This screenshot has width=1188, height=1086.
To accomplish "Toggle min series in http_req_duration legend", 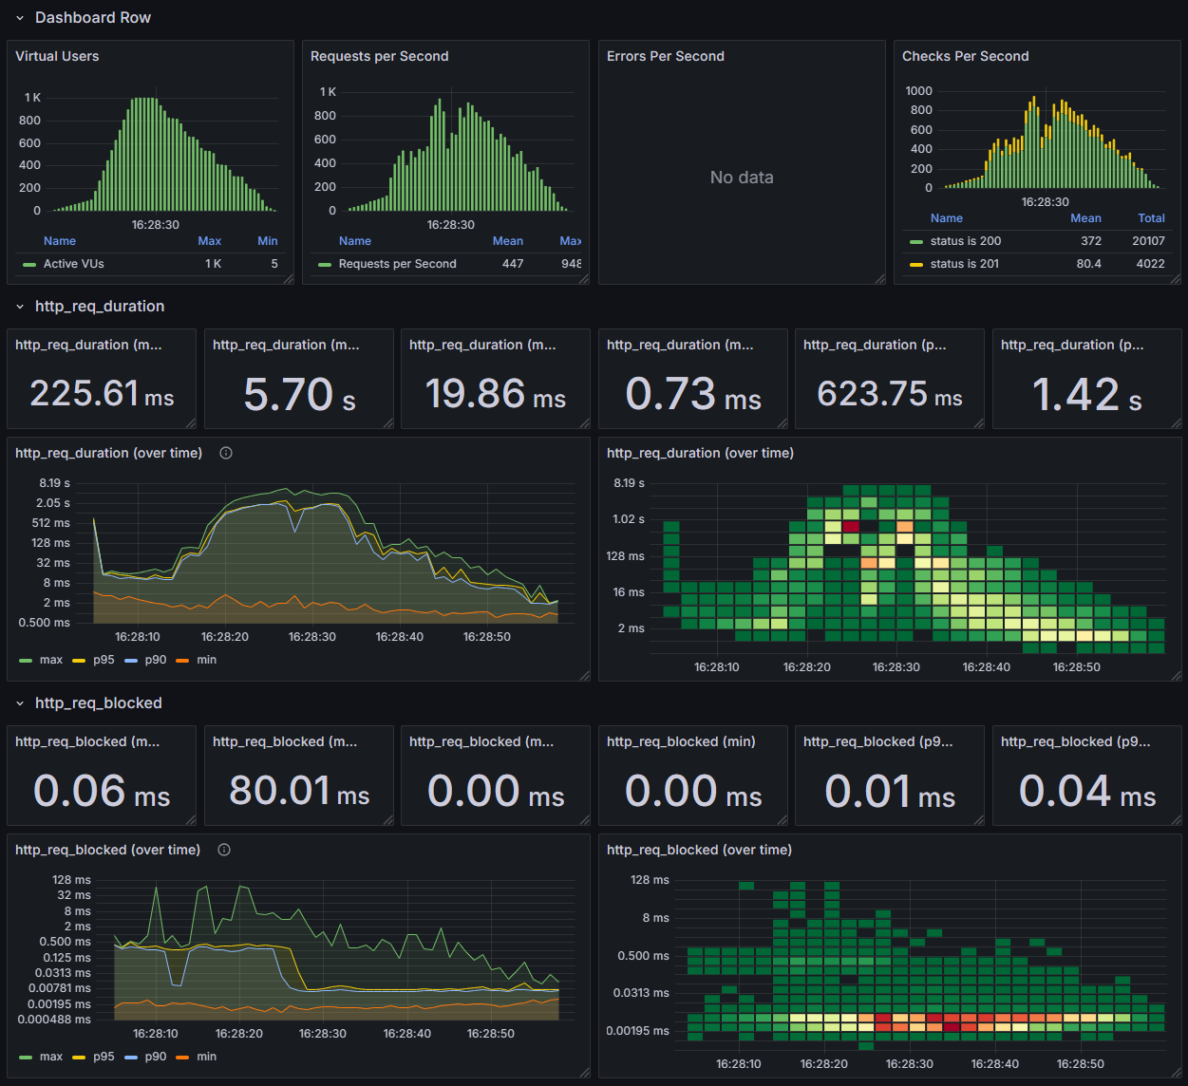I will (207, 660).
